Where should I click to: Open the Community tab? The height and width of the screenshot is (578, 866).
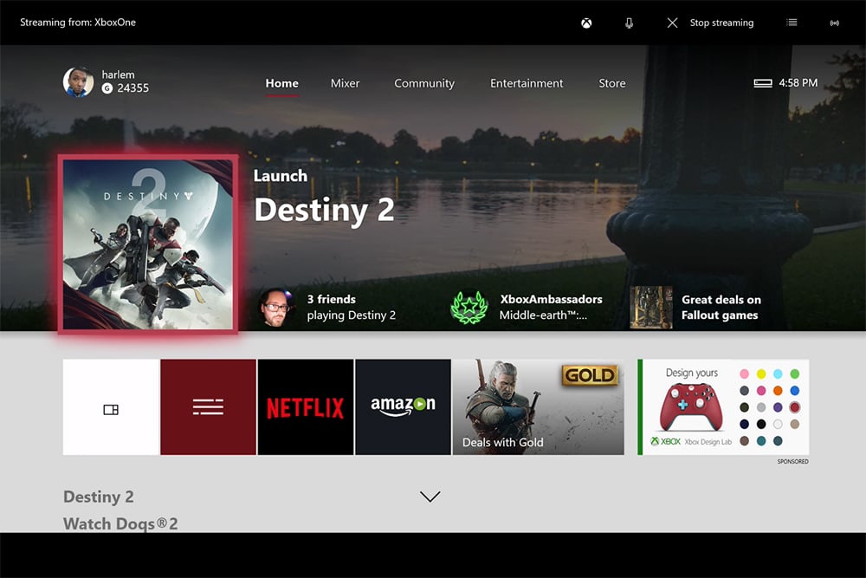[x=424, y=83]
